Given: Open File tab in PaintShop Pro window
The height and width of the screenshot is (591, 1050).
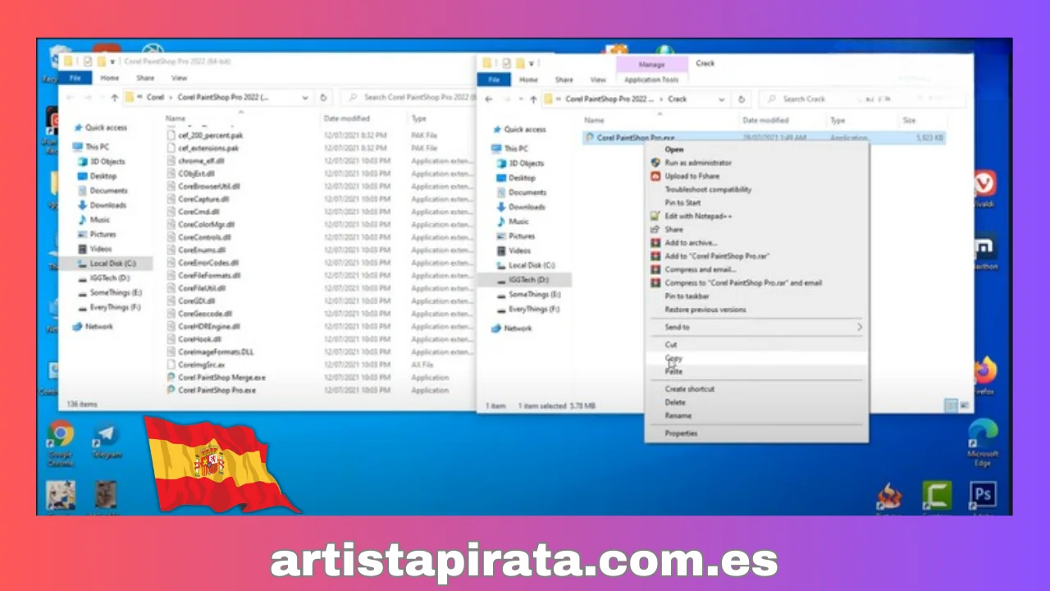Looking at the screenshot, I should click(x=75, y=78).
